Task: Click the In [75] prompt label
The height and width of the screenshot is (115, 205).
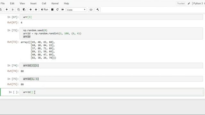Action: pyautogui.click(x=13, y=79)
